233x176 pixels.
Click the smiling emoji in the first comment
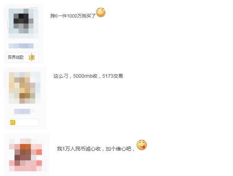point(101,12)
